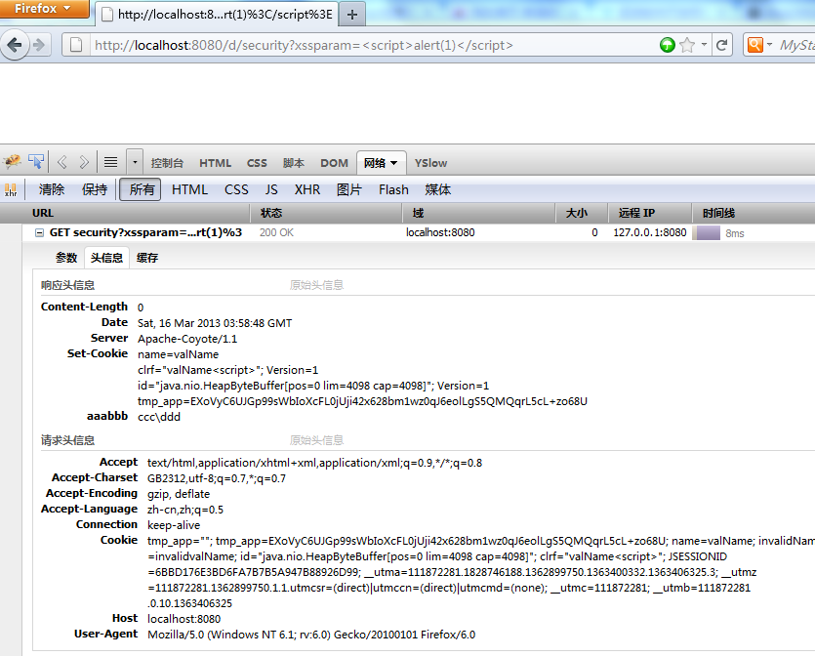Activate the Firebug inspect element tool

tap(36, 162)
